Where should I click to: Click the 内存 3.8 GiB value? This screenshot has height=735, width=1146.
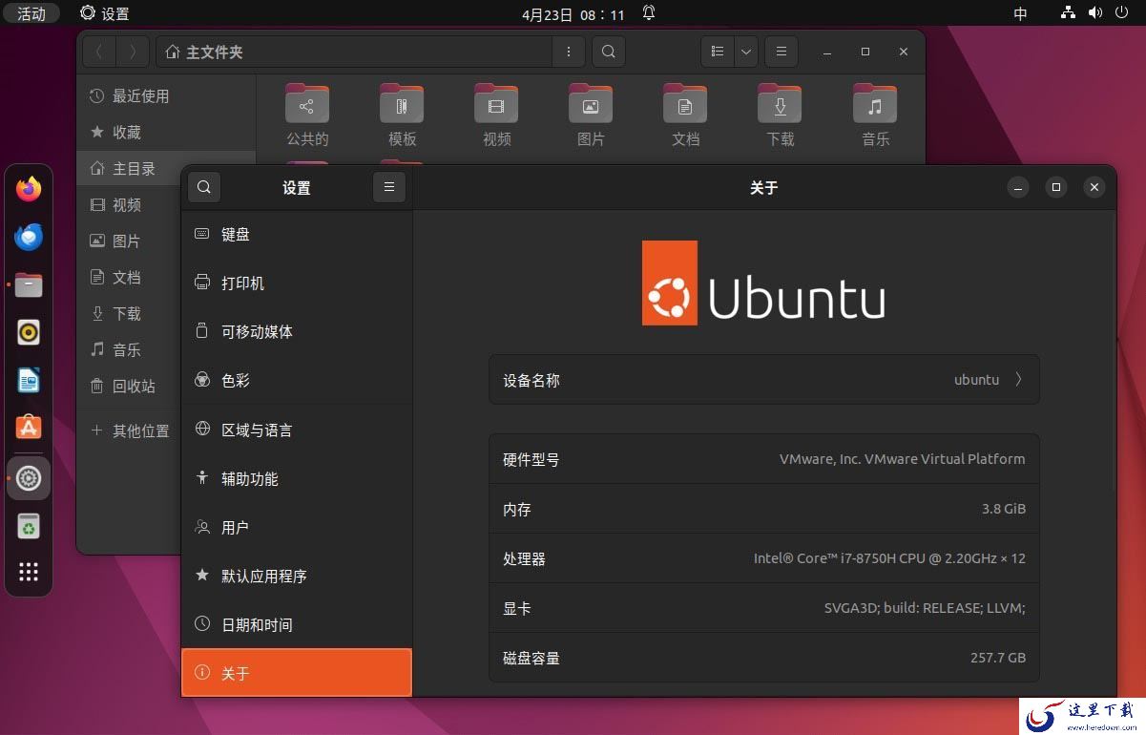pyautogui.click(x=1004, y=509)
